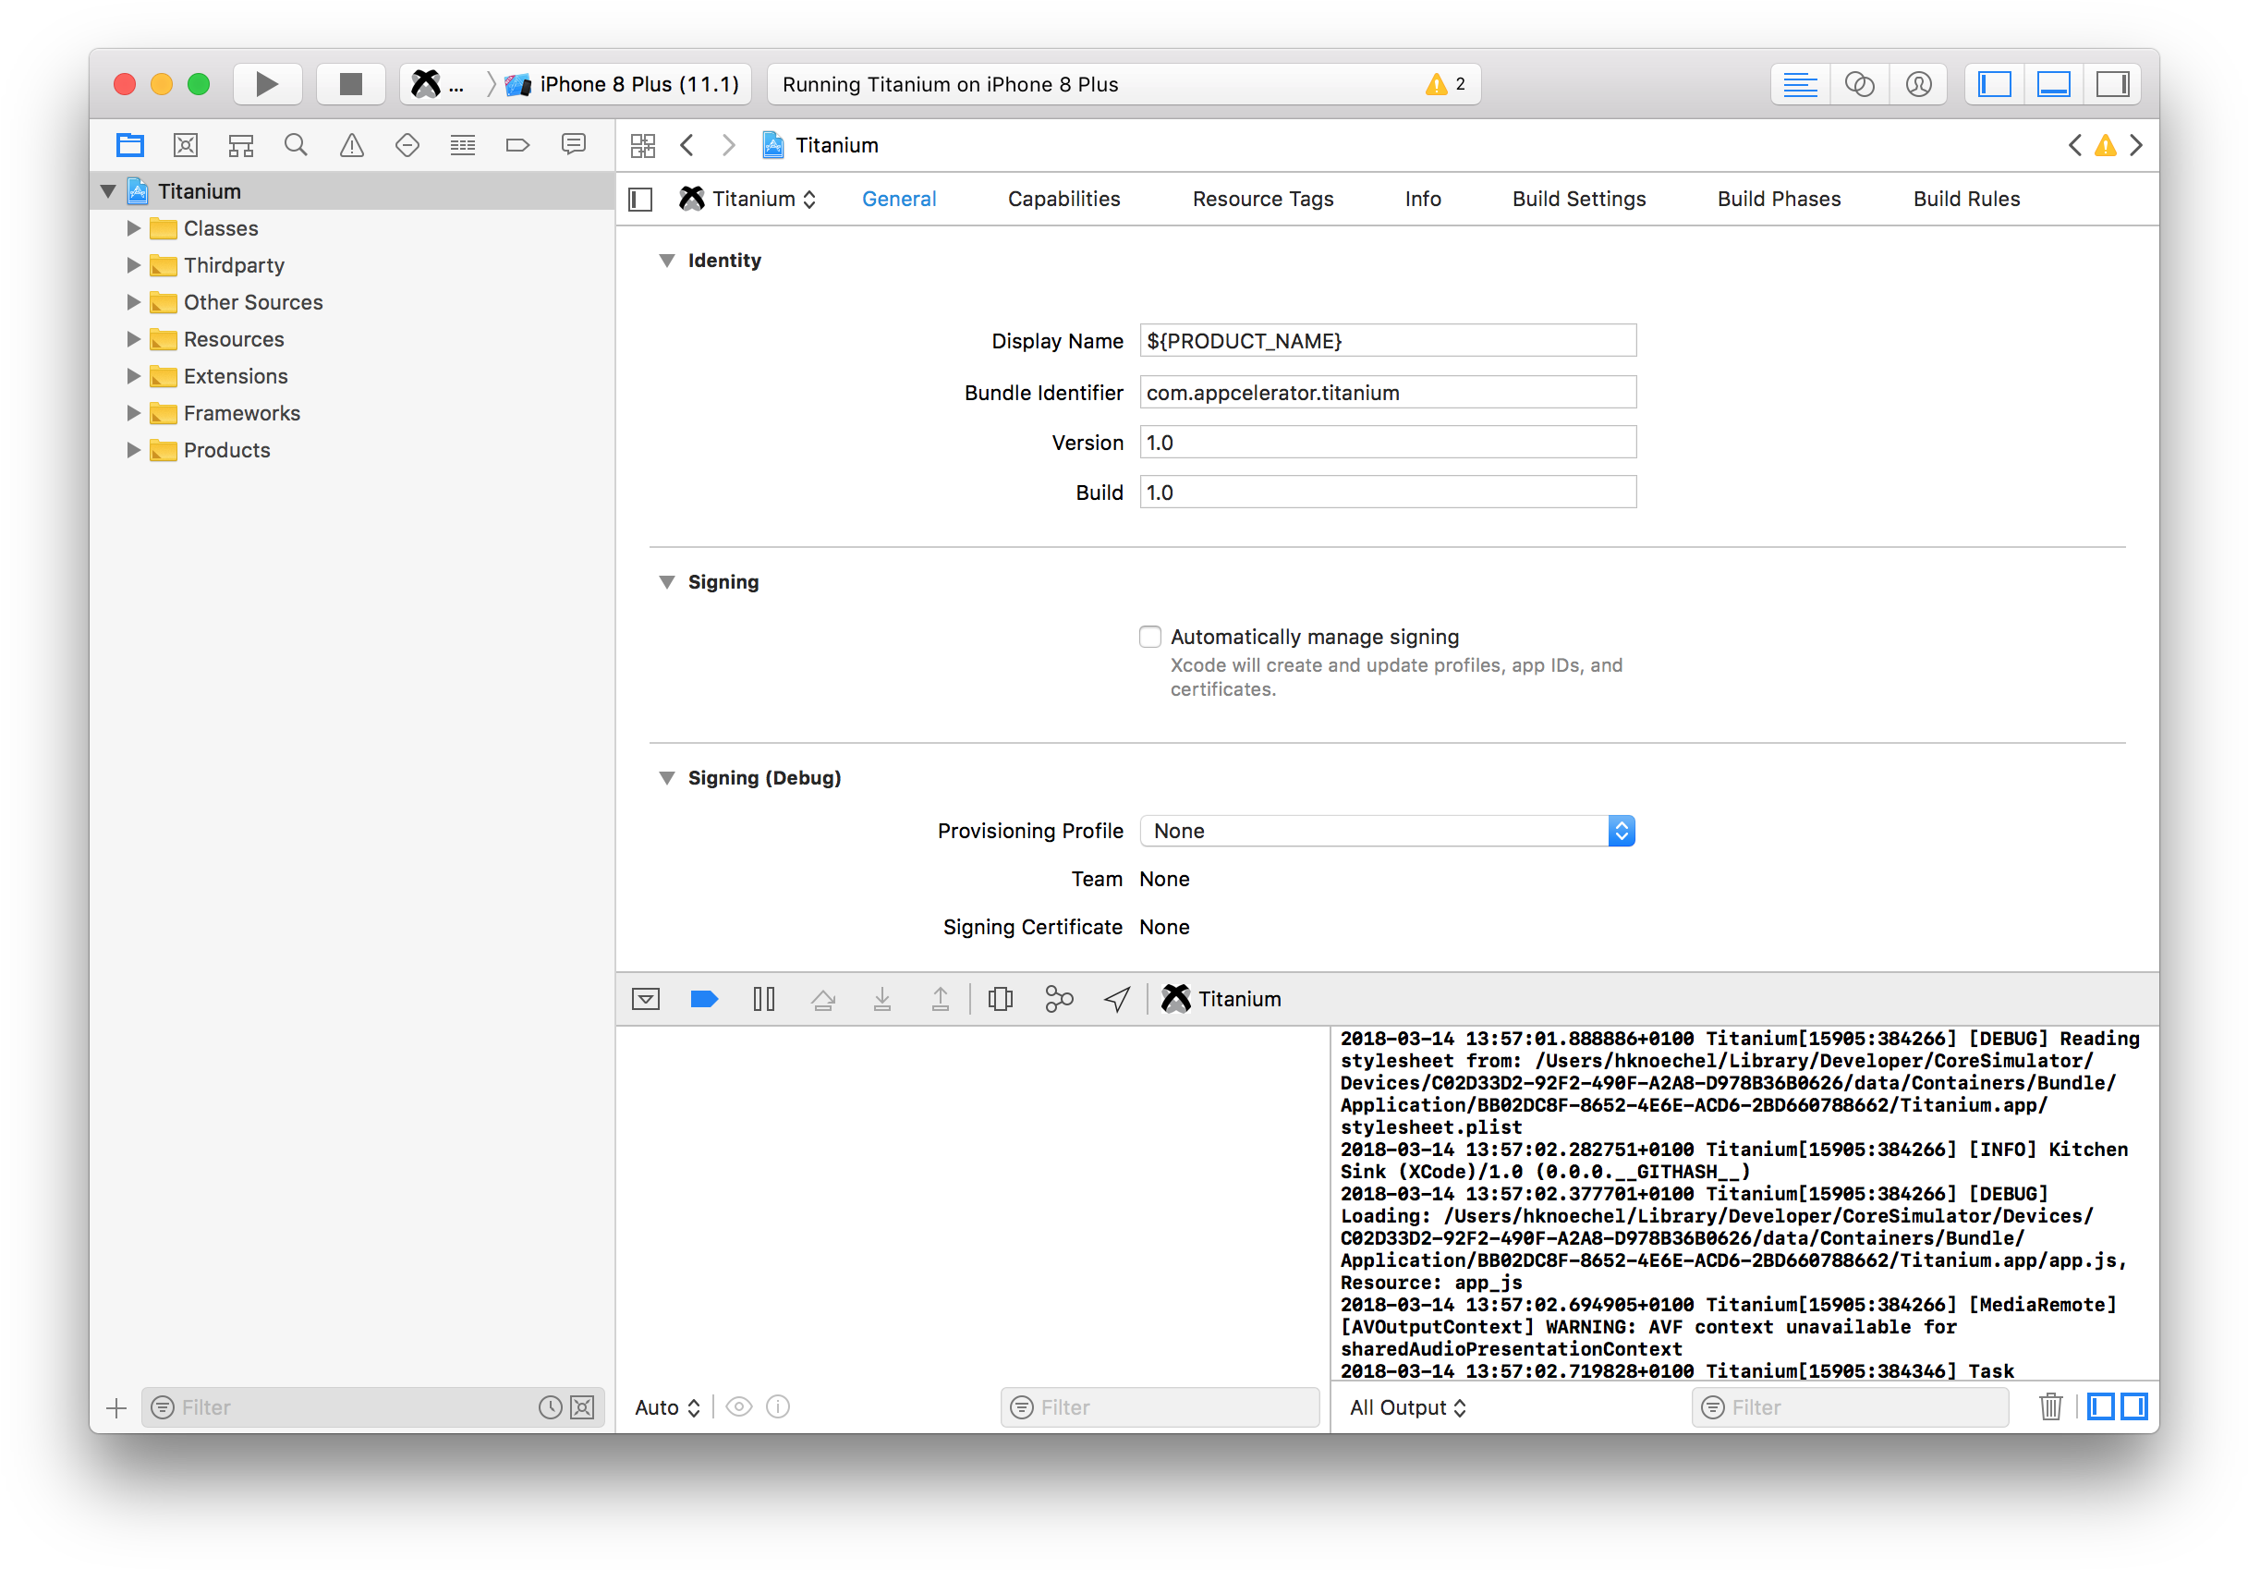Screen dimensions: 2248x1570
Task: Click the Step into debug icon
Action: tap(882, 999)
